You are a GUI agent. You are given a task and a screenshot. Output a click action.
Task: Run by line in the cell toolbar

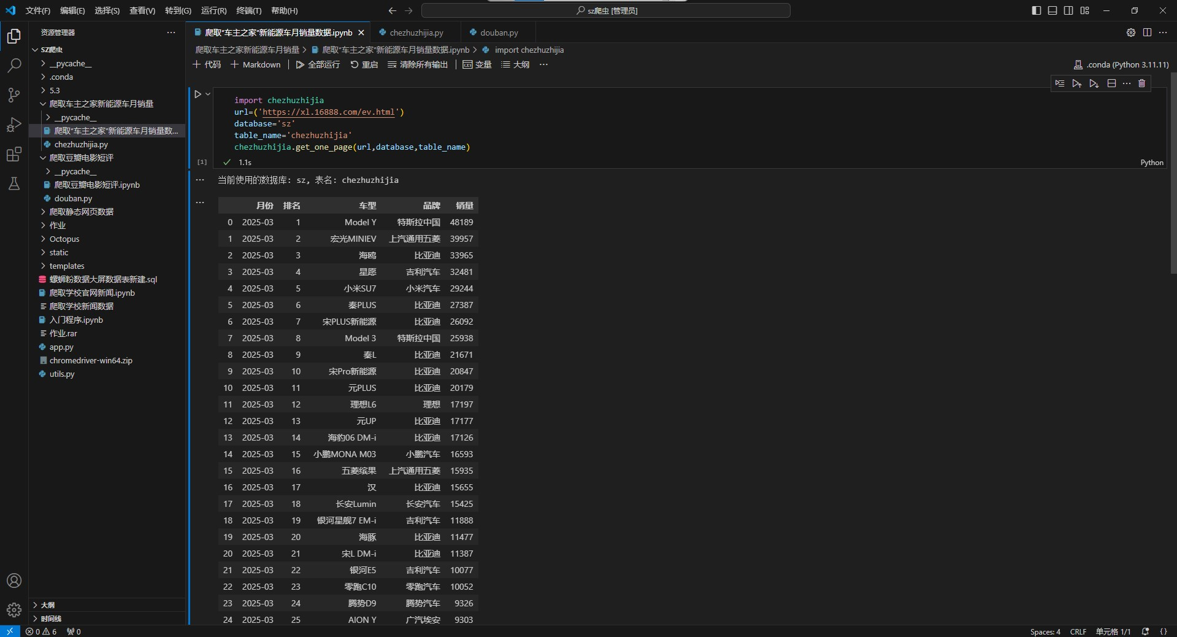pyautogui.click(x=1060, y=83)
